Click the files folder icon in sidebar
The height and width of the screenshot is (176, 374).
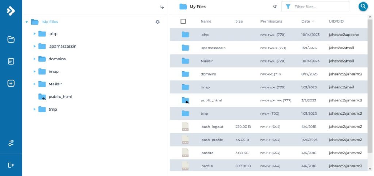click(x=11, y=39)
